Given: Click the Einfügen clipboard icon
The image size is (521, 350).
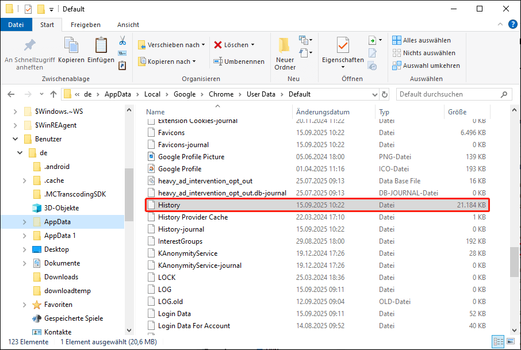Looking at the screenshot, I should tap(101, 46).
